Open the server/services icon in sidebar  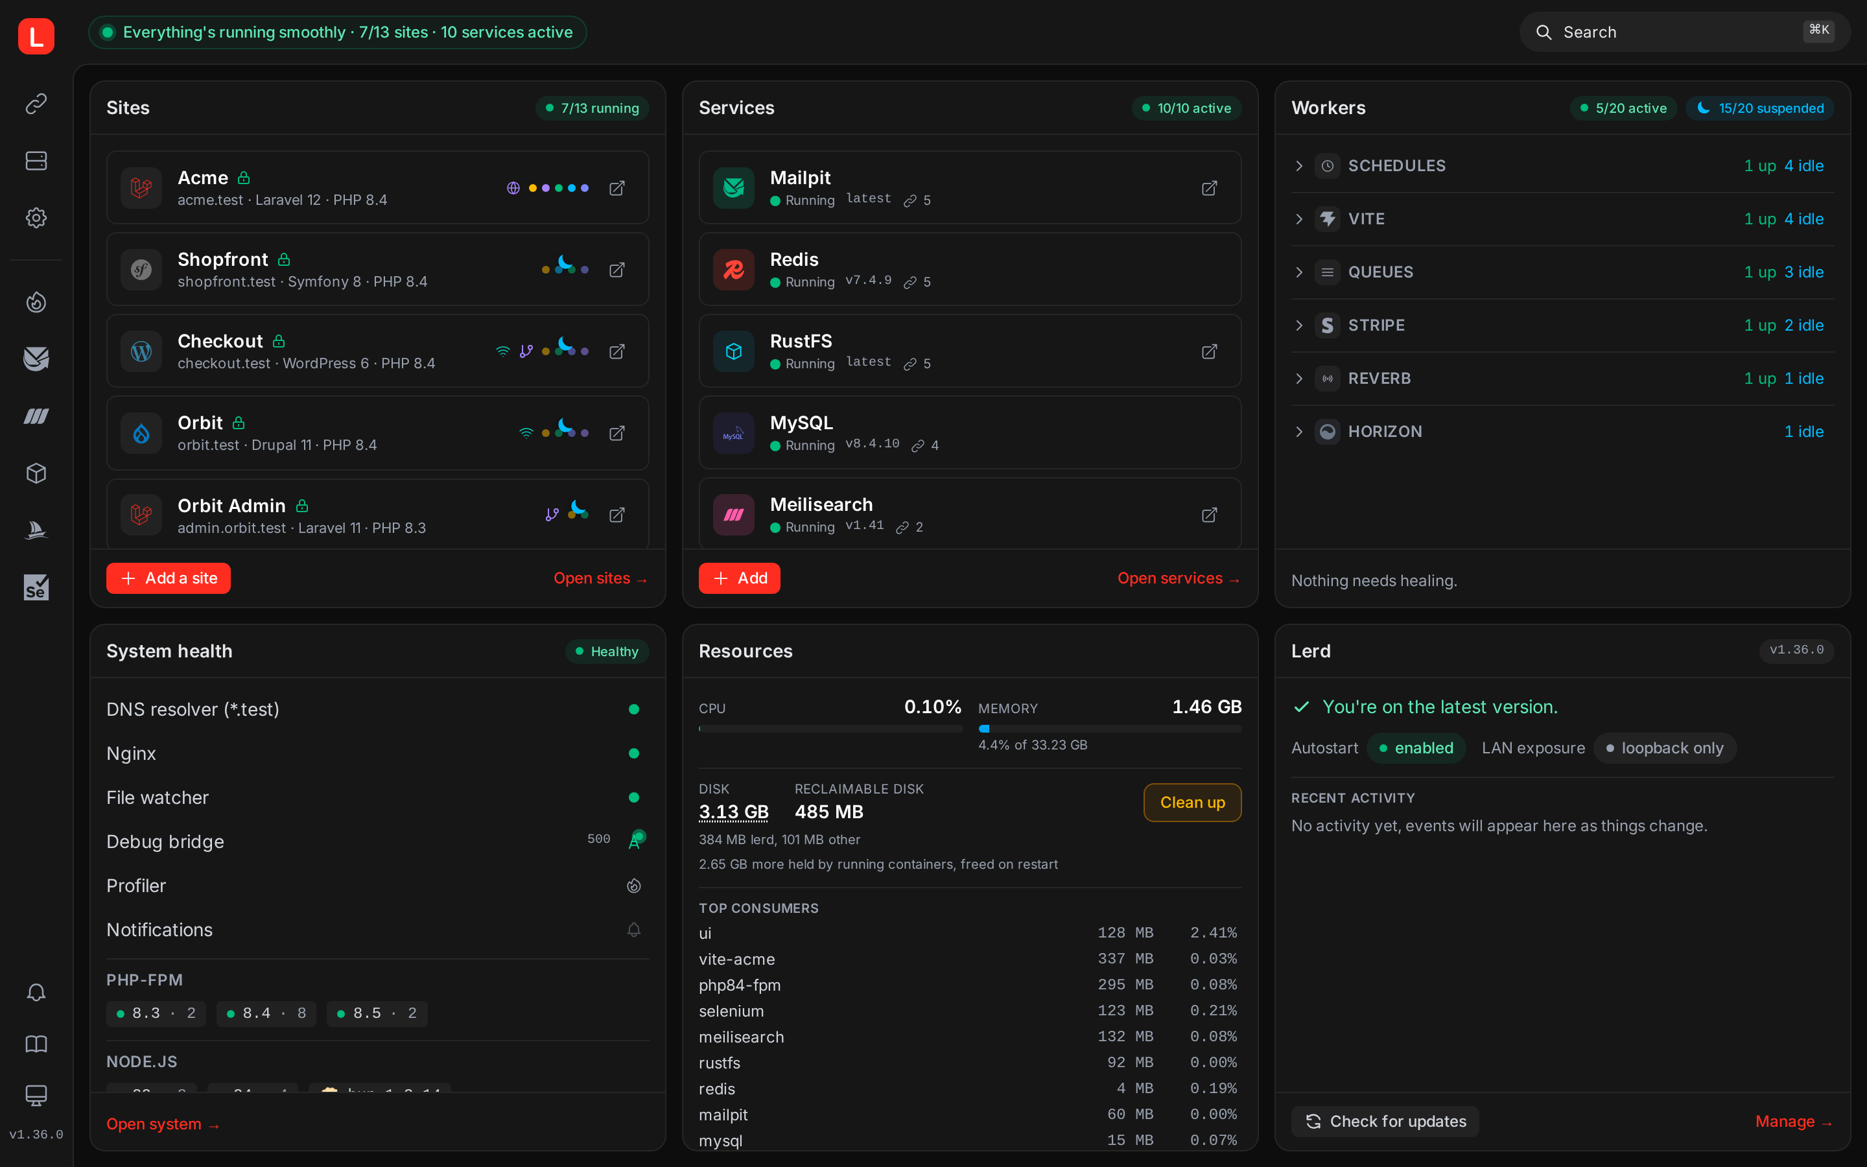tap(36, 161)
